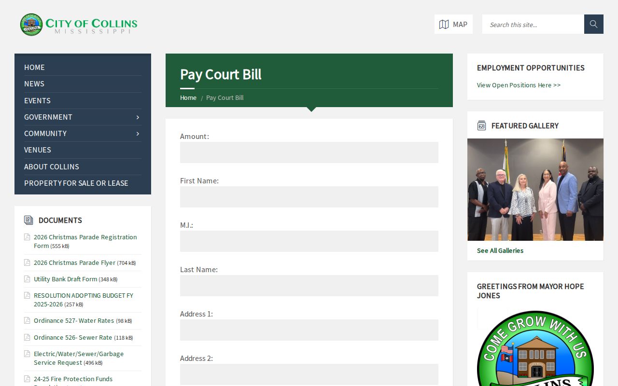Go to Home in the sidebar menu

point(34,68)
